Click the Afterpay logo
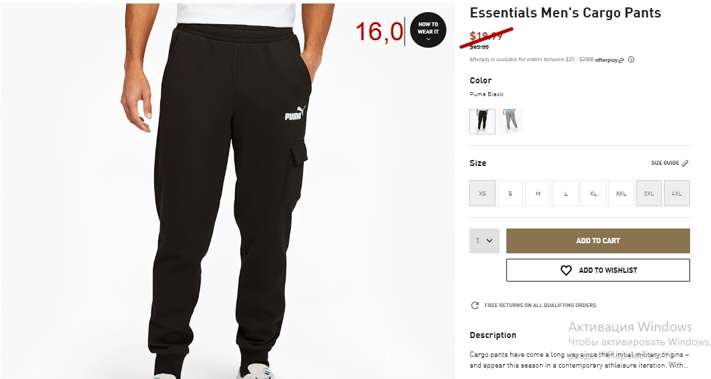The image size is (711, 379). tap(609, 60)
